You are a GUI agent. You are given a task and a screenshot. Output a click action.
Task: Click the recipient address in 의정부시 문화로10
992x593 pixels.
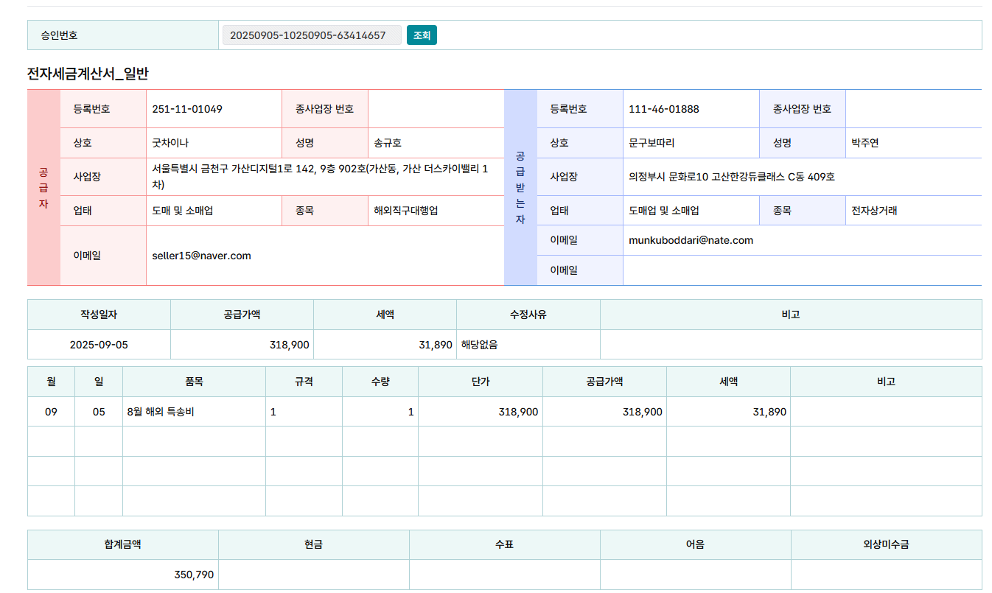[731, 177]
